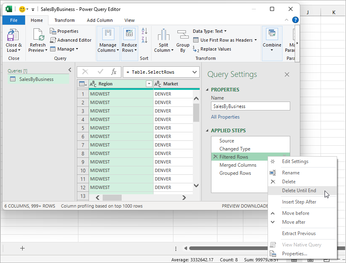
Task: Click Market column data type icon
Action: pos(158,84)
